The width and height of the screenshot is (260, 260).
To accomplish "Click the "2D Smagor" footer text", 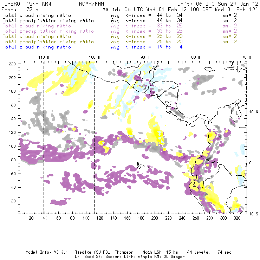I will (x=174, y=257).
